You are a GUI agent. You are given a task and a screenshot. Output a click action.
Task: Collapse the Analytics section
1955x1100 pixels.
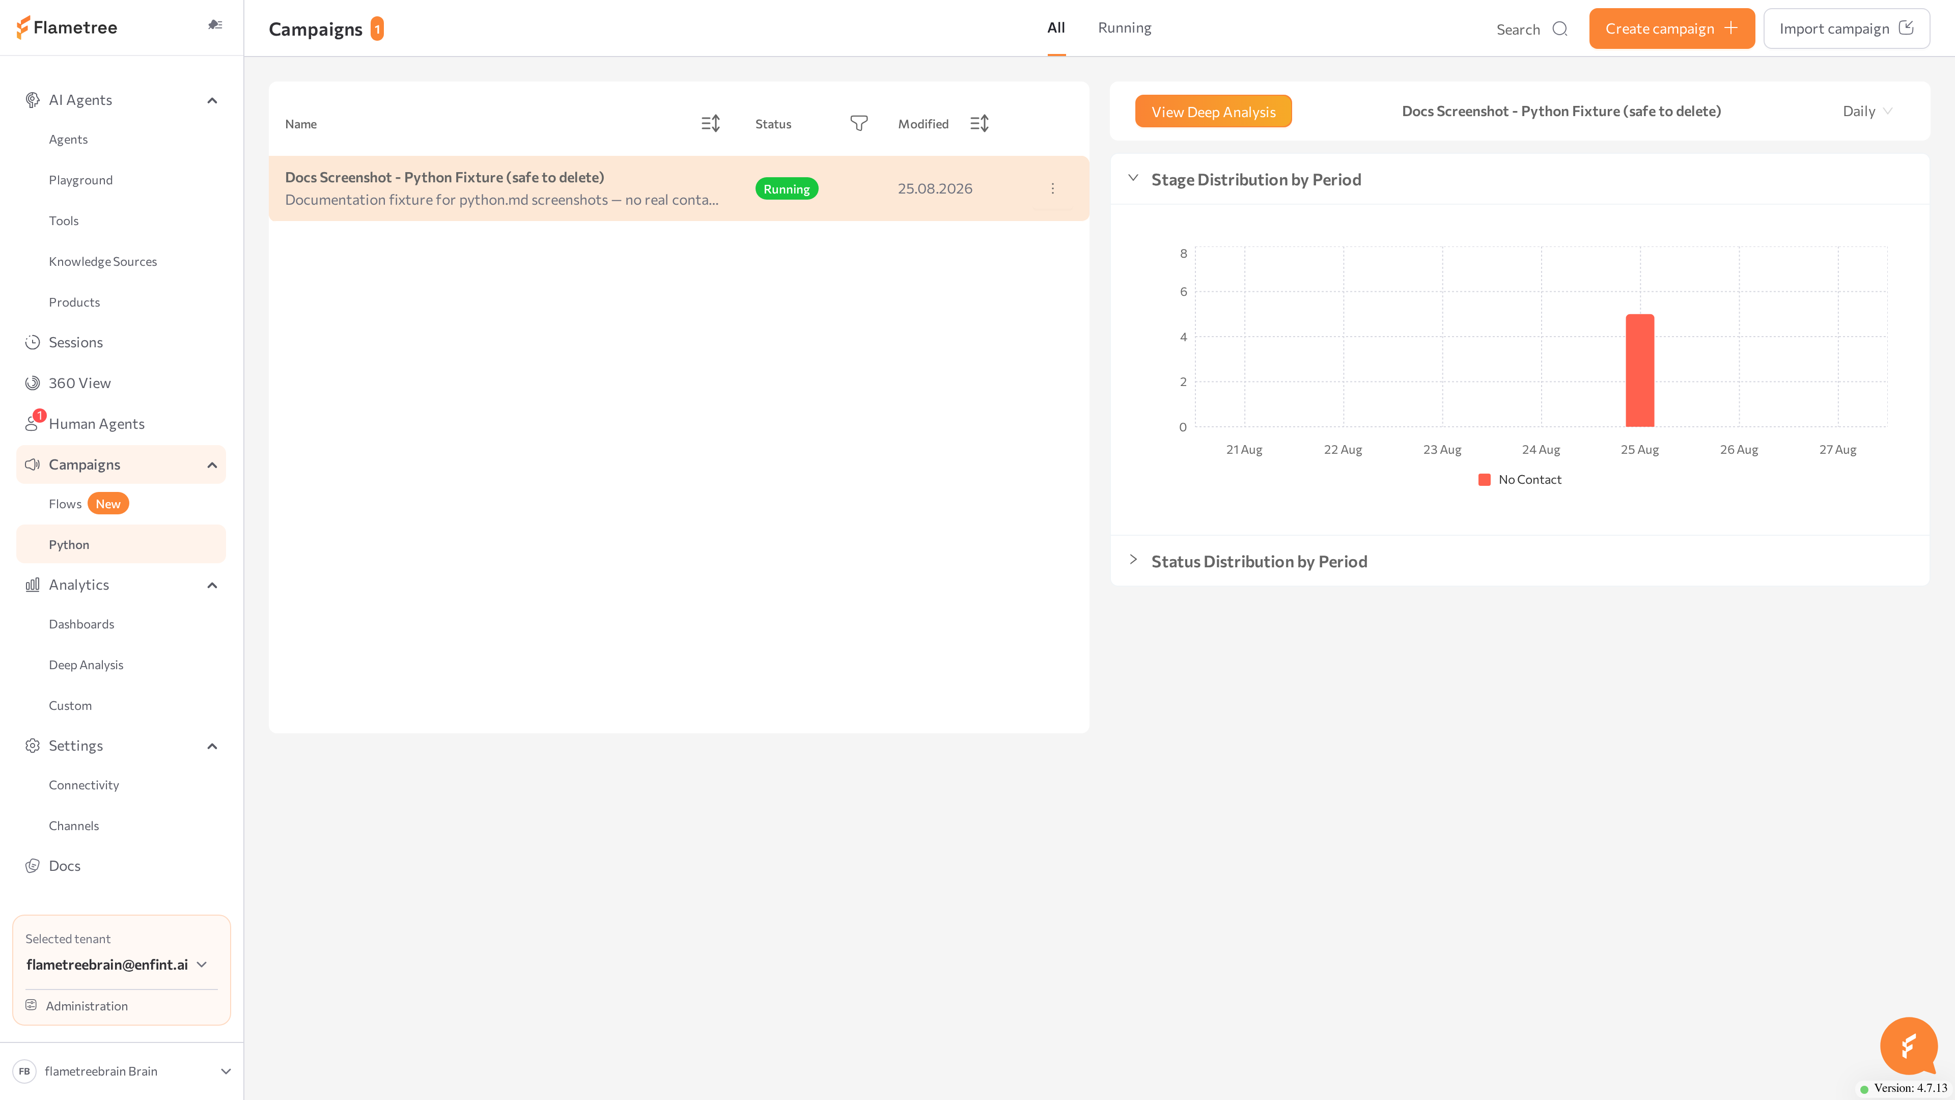point(212,585)
